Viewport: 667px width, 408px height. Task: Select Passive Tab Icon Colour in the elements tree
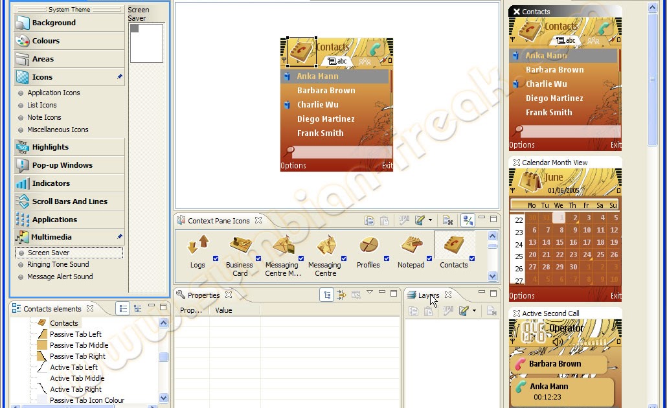point(87,400)
